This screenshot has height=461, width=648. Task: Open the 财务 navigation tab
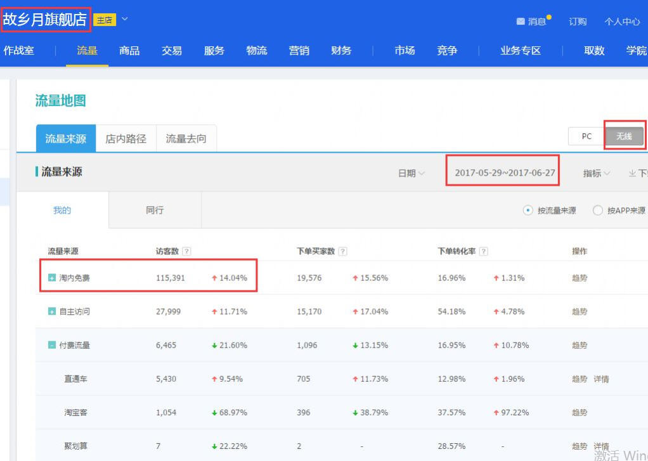[341, 51]
